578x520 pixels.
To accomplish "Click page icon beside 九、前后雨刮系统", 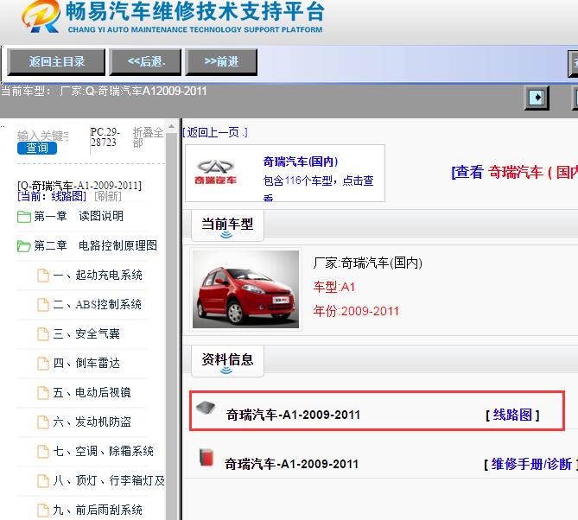I will 43,510.
